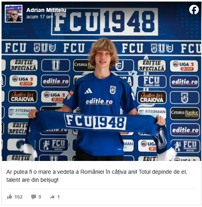
Task: Click the player's face in the photo
Action: [x=103, y=59]
